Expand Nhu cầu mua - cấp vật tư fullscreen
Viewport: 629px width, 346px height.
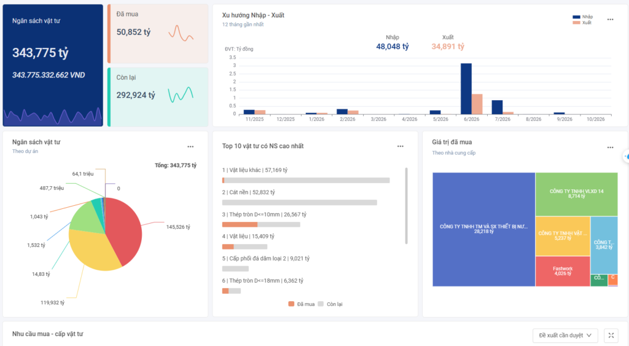611,335
